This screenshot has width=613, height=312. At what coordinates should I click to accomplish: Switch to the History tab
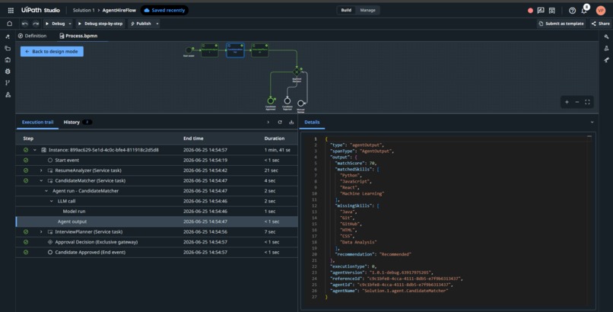pyautogui.click(x=78, y=122)
